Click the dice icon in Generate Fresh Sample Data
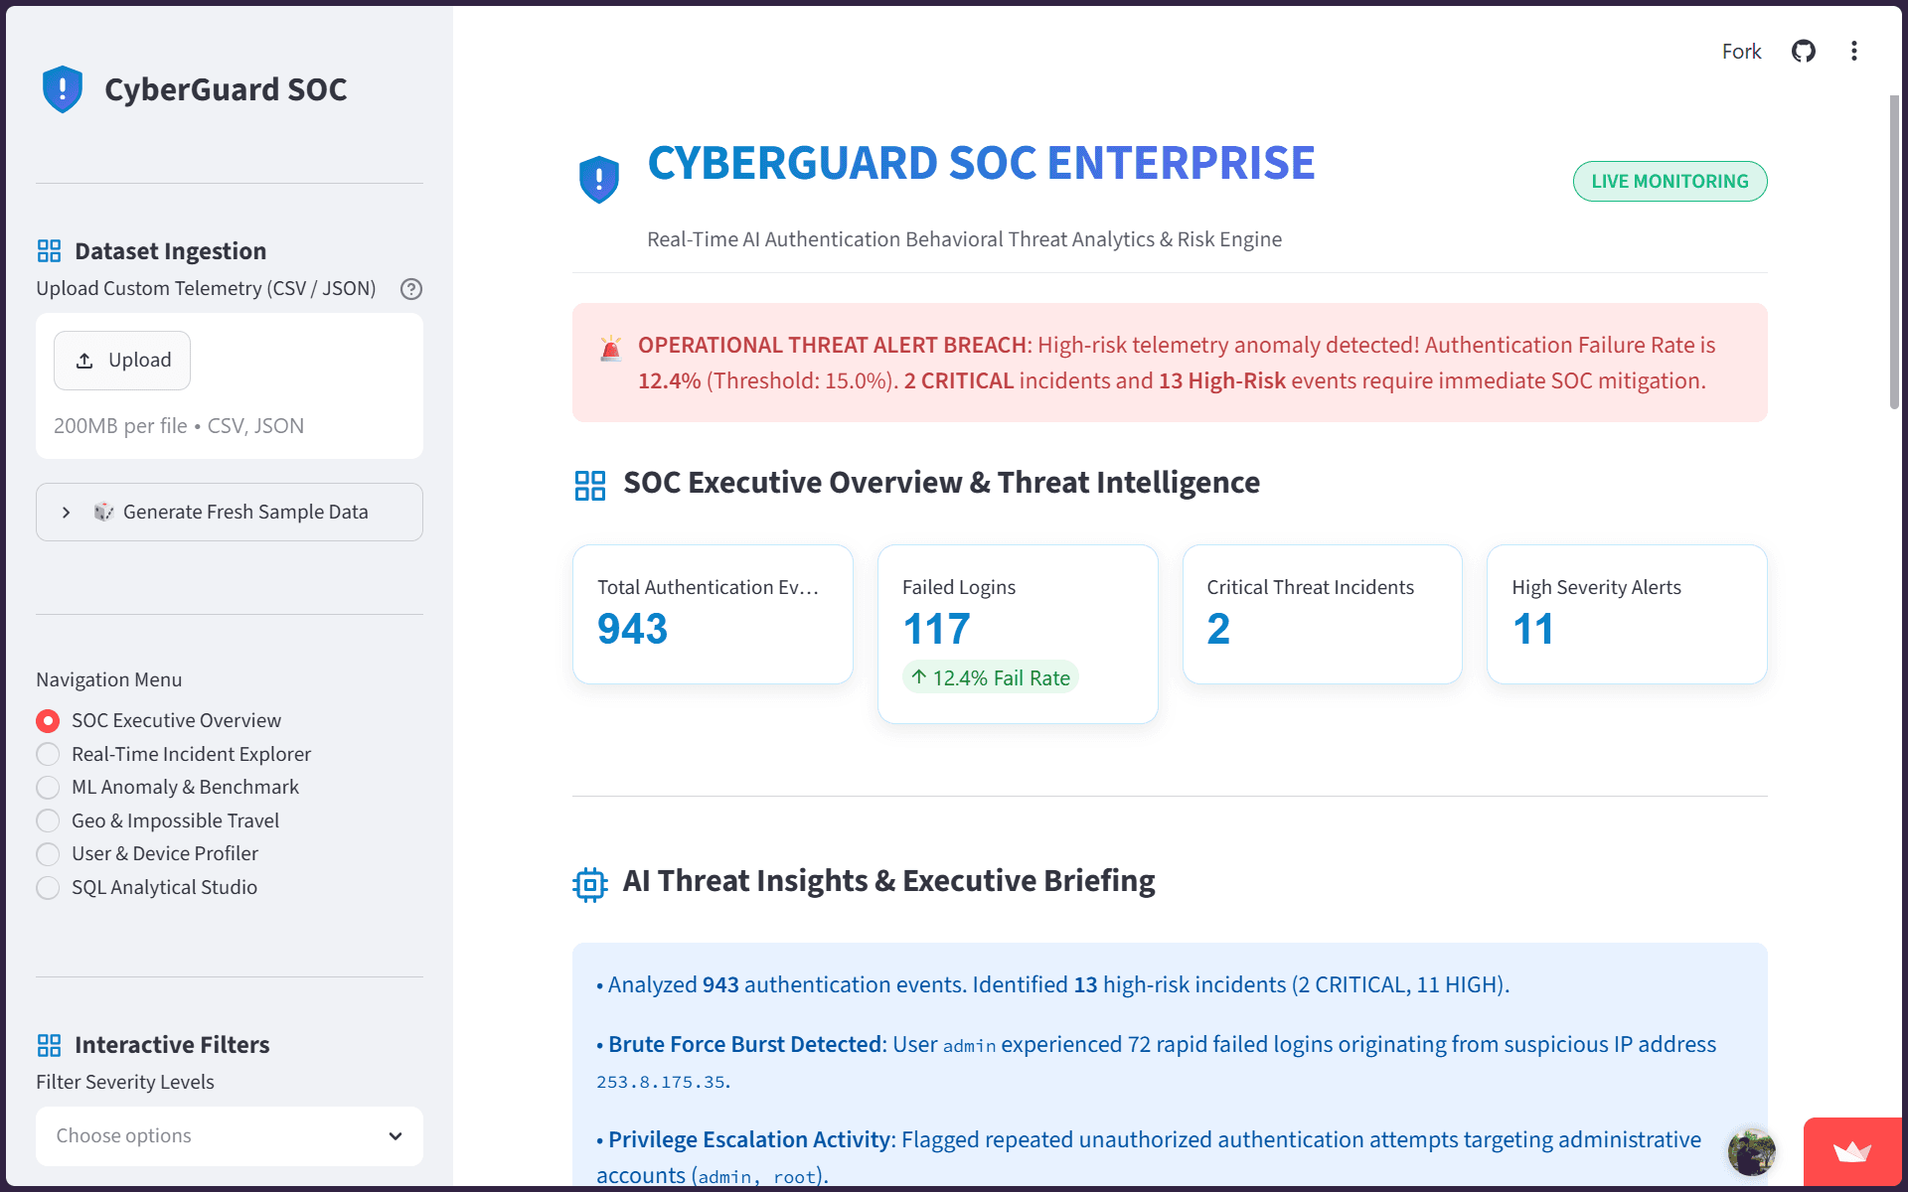 tap(104, 512)
